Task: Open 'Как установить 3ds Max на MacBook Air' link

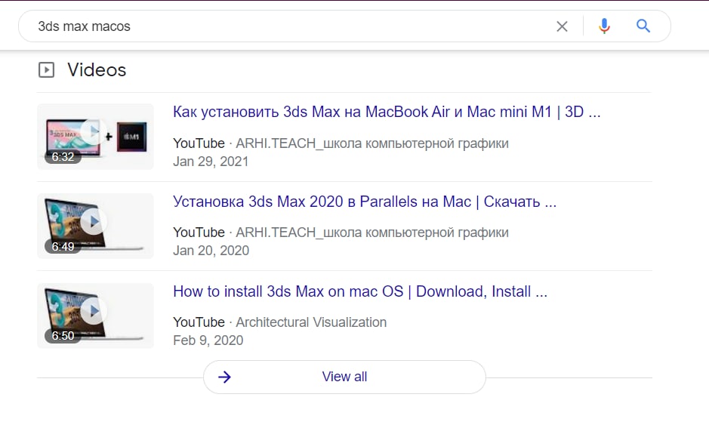Action: [387, 112]
